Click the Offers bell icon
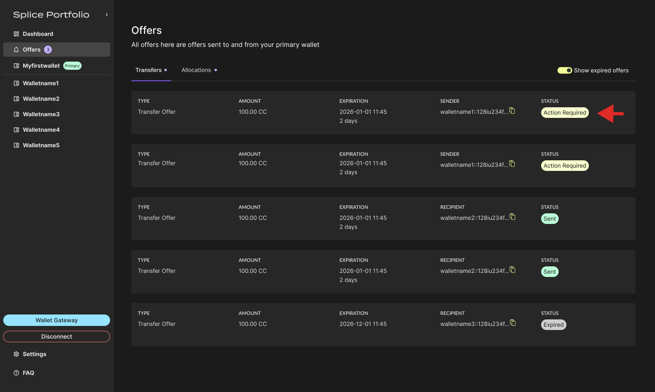The image size is (655, 392). point(16,50)
